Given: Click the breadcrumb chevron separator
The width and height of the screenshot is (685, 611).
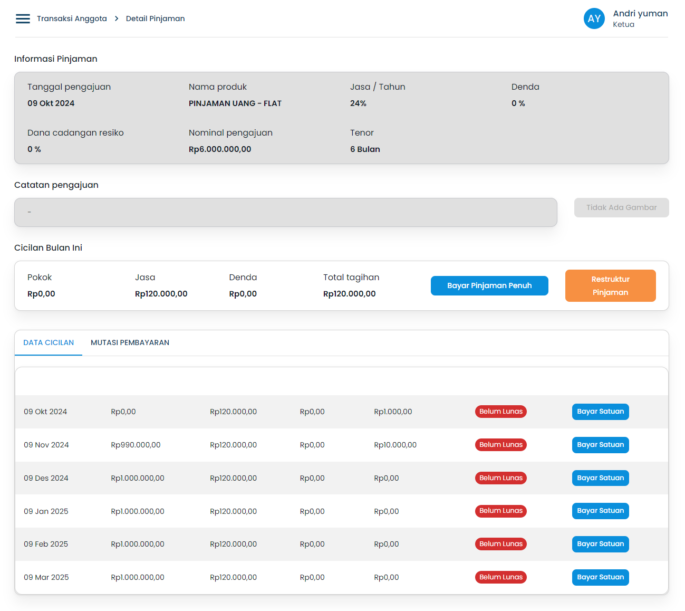Looking at the screenshot, I should [x=115, y=18].
